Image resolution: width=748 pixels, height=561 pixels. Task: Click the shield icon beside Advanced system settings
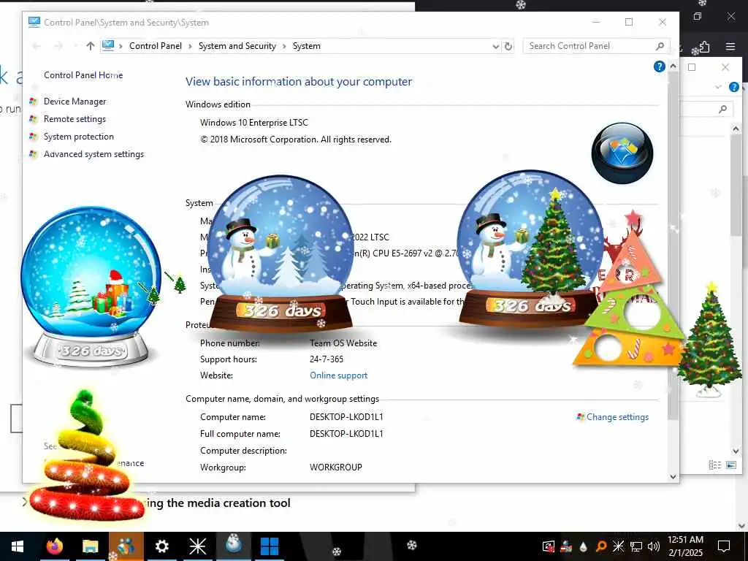click(x=33, y=154)
